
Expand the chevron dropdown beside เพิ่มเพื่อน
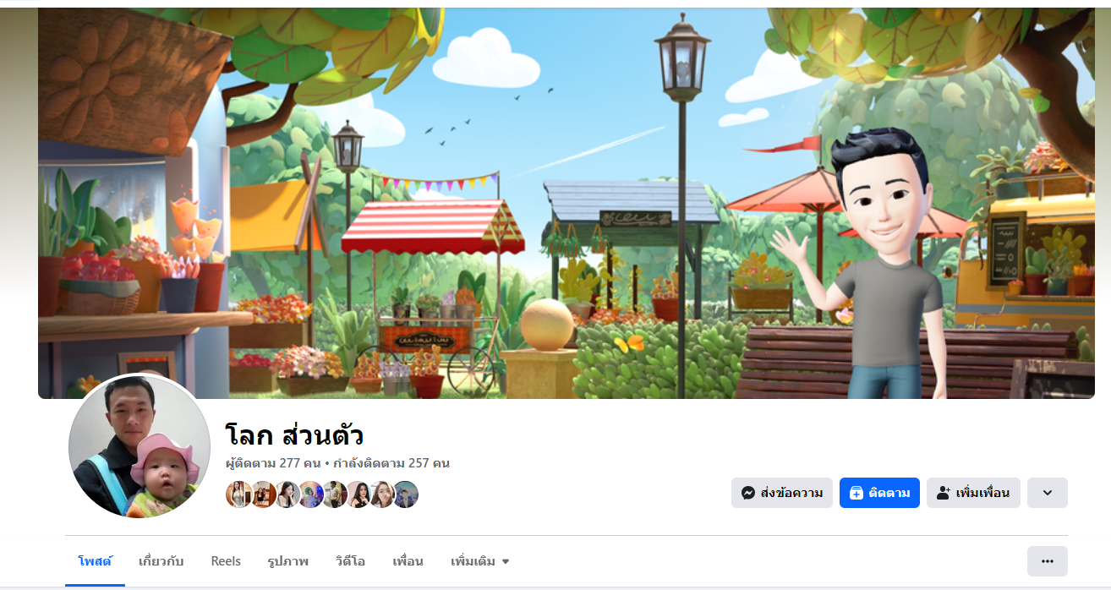pos(1048,493)
